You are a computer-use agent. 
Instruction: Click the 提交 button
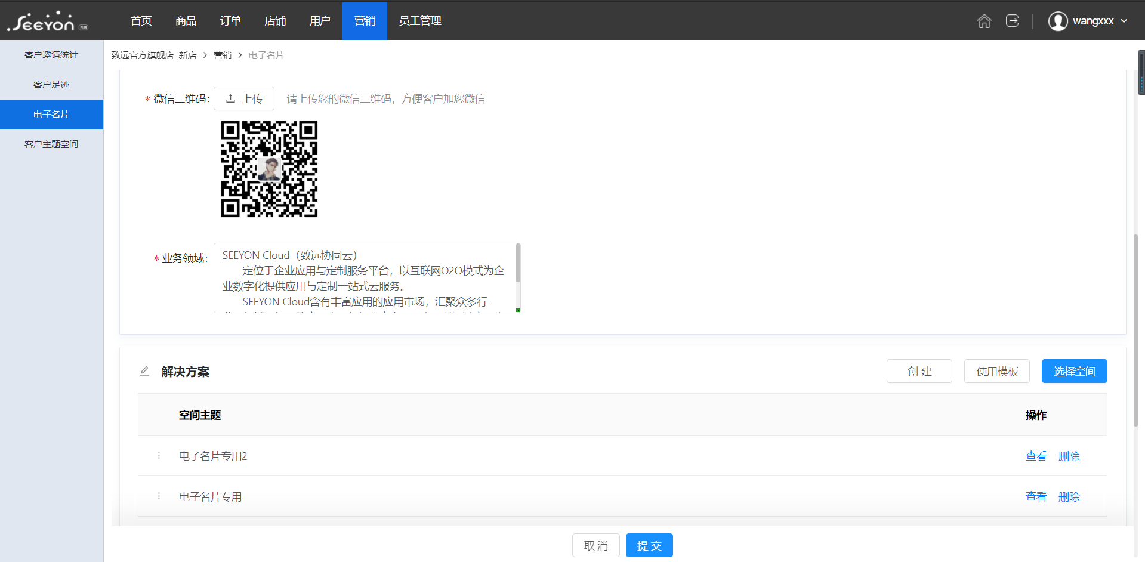click(649, 545)
